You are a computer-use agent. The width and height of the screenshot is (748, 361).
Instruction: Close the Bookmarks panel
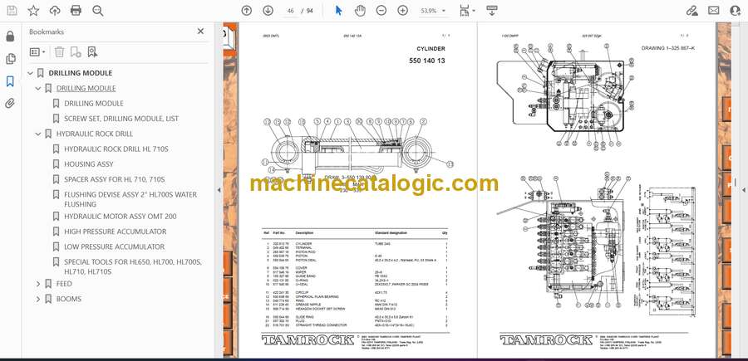200,32
